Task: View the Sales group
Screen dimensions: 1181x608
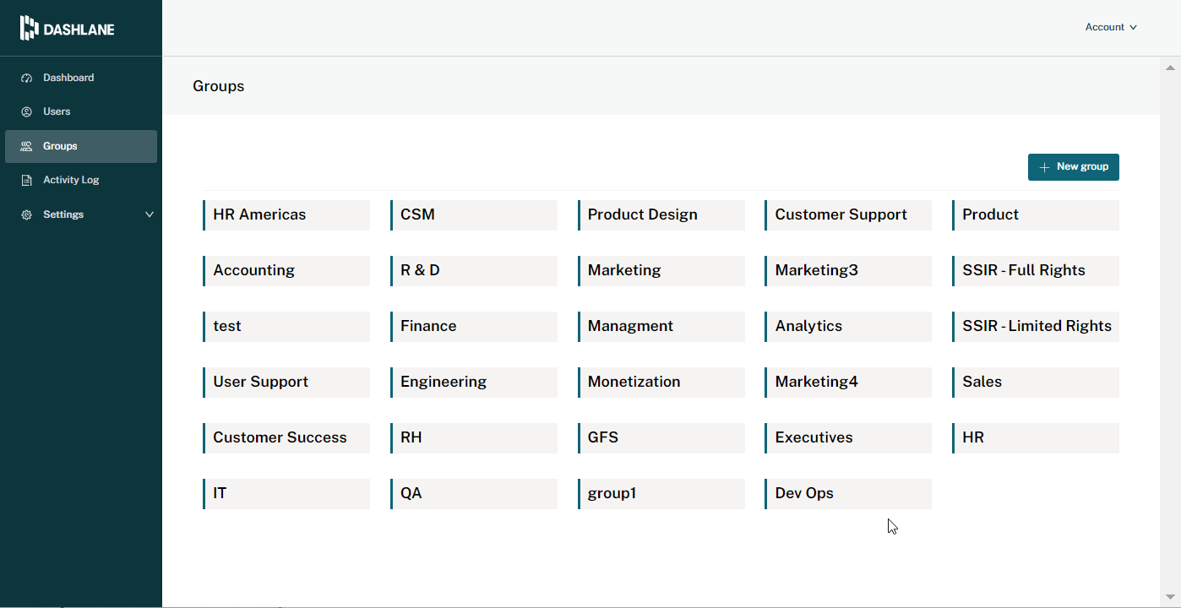Action: 1036,383
